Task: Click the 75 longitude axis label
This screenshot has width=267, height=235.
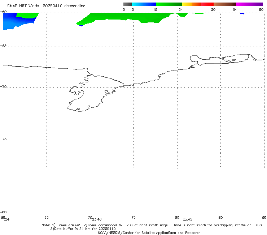Action: [x=133, y=217]
